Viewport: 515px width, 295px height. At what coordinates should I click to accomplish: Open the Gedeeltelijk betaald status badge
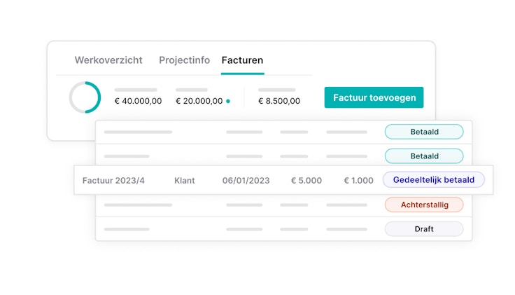pyautogui.click(x=433, y=180)
